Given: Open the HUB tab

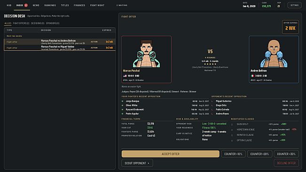Looking at the screenshot, I should click(x=9, y=5).
